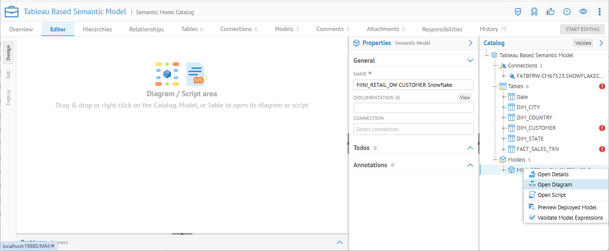Expand the Todos section
Viewport: 609px width, 251px height.
coord(470,148)
